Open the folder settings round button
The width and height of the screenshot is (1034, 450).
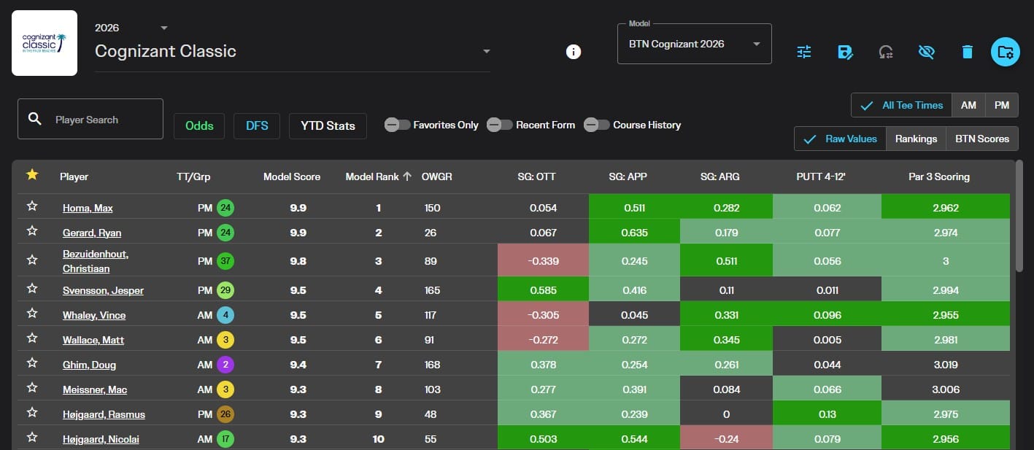click(1006, 52)
